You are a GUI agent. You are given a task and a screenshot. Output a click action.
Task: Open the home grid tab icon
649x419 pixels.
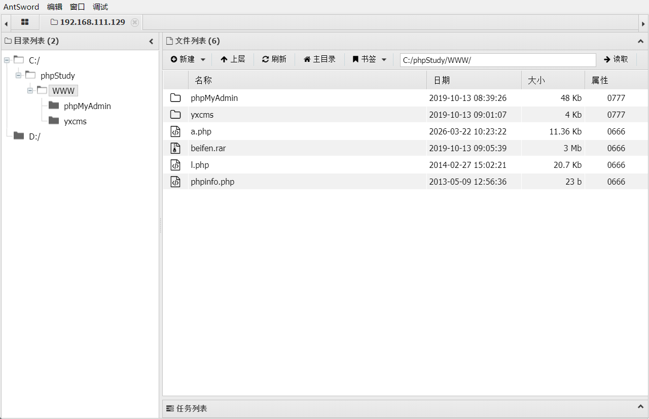point(25,22)
